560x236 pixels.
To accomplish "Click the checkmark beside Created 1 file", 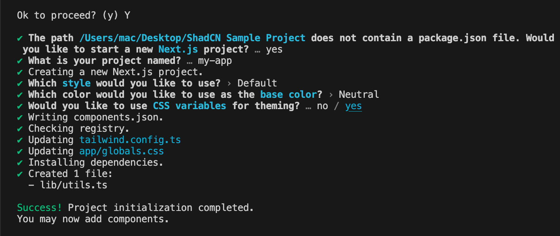I will pos(20,174).
